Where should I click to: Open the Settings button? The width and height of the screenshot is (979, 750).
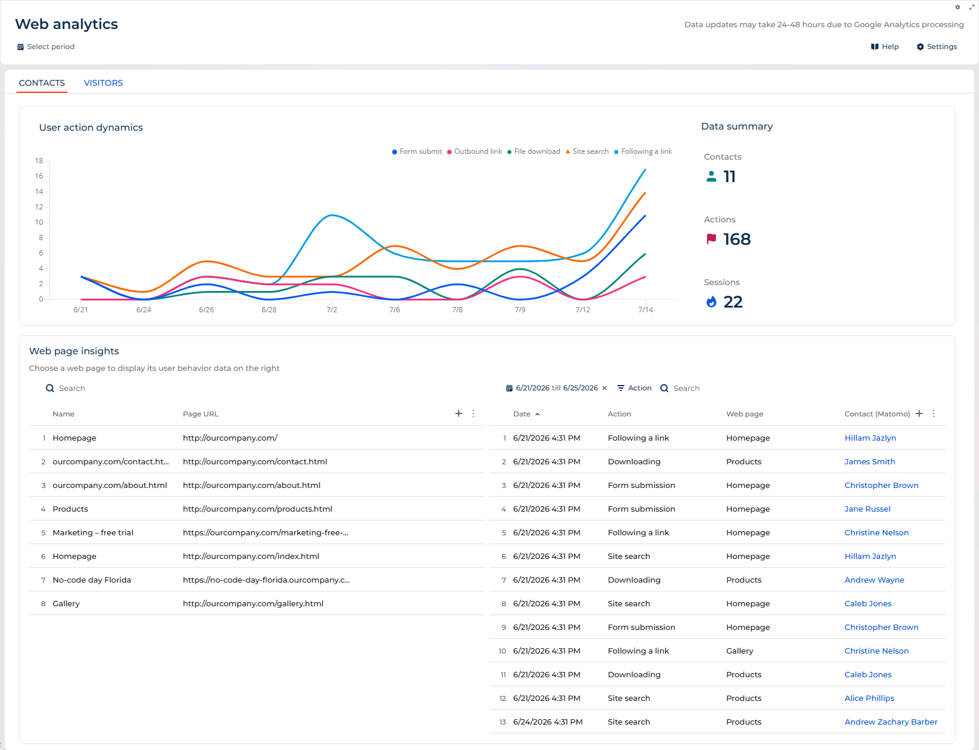coord(937,47)
